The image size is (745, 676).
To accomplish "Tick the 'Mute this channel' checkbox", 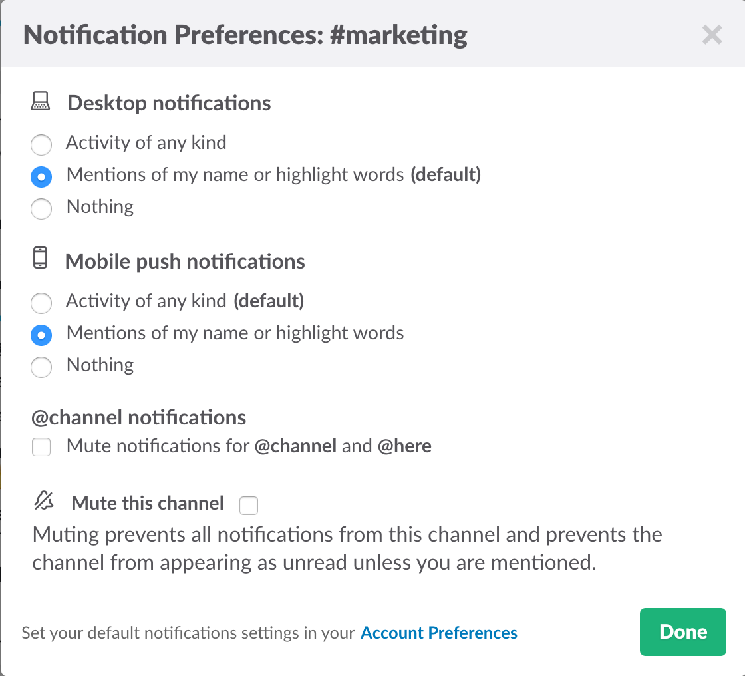I will 249,505.
